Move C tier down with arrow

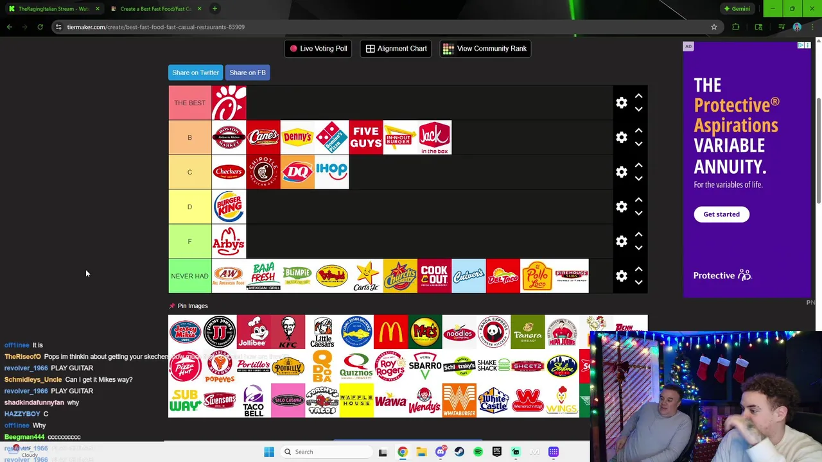(x=638, y=179)
